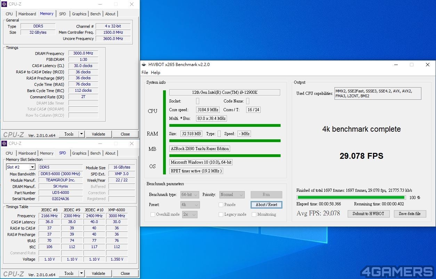Click the Close button in the CPU-Z Memory window

point(125,134)
